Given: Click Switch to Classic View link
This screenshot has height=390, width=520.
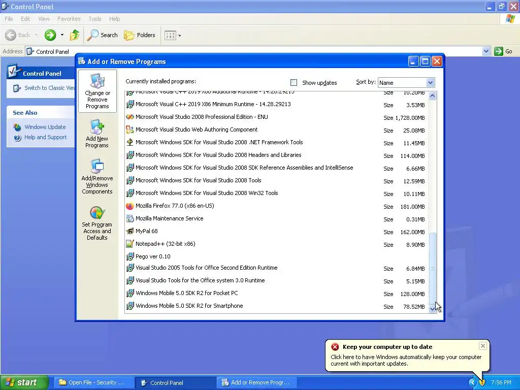Looking at the screenshot, I should click(50, 88).
